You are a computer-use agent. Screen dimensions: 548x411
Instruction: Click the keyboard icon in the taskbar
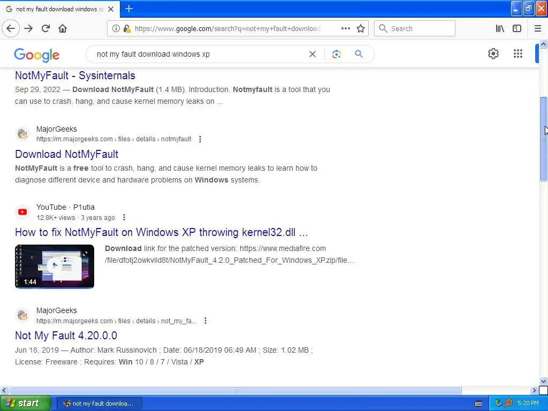click(478, 404)
